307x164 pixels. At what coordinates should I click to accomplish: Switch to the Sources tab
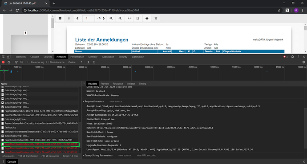tap(48, 57)
